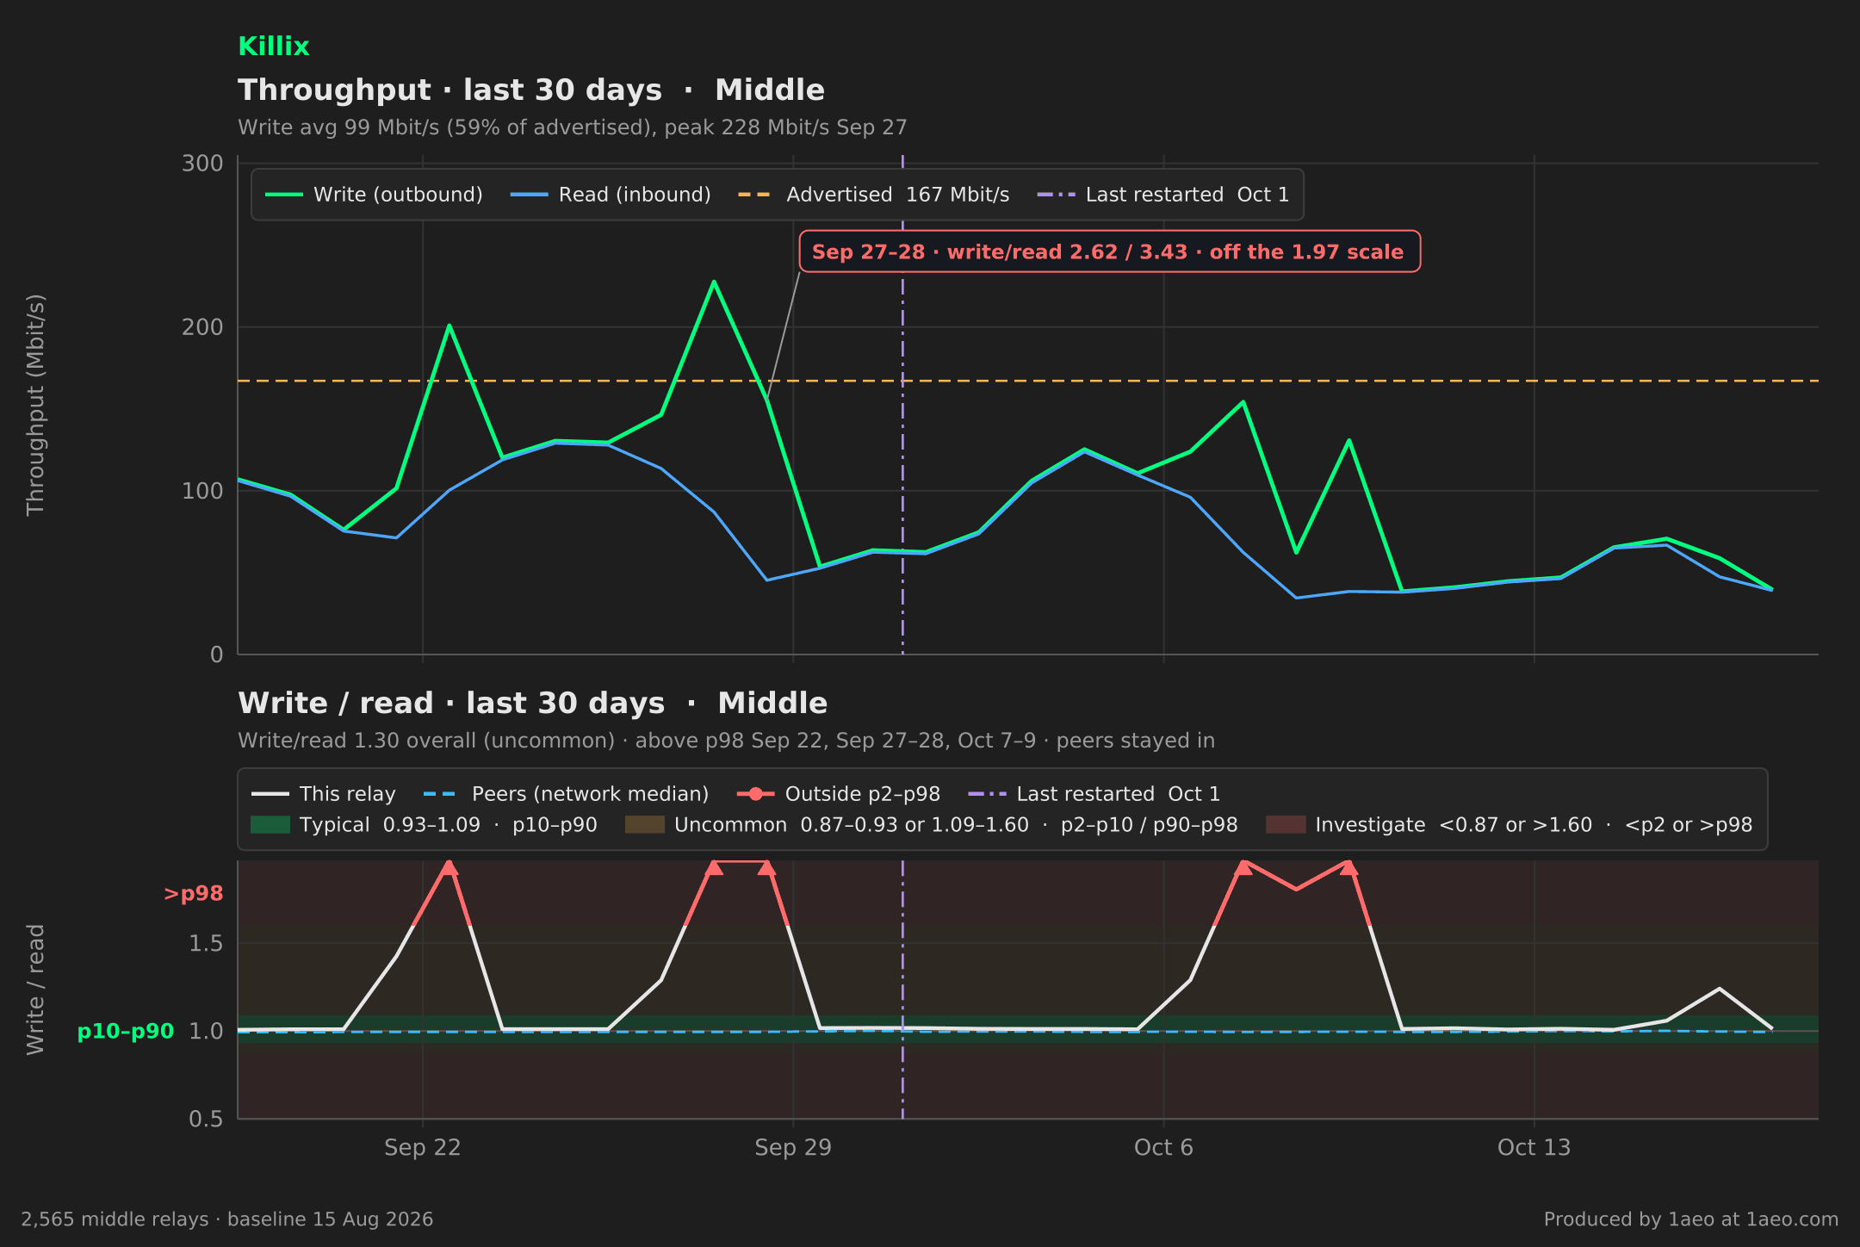This screenshot has height=1247, width=1860.
Task: Click the 0.5 tick on ratio axis
Action: (206, 1119)
